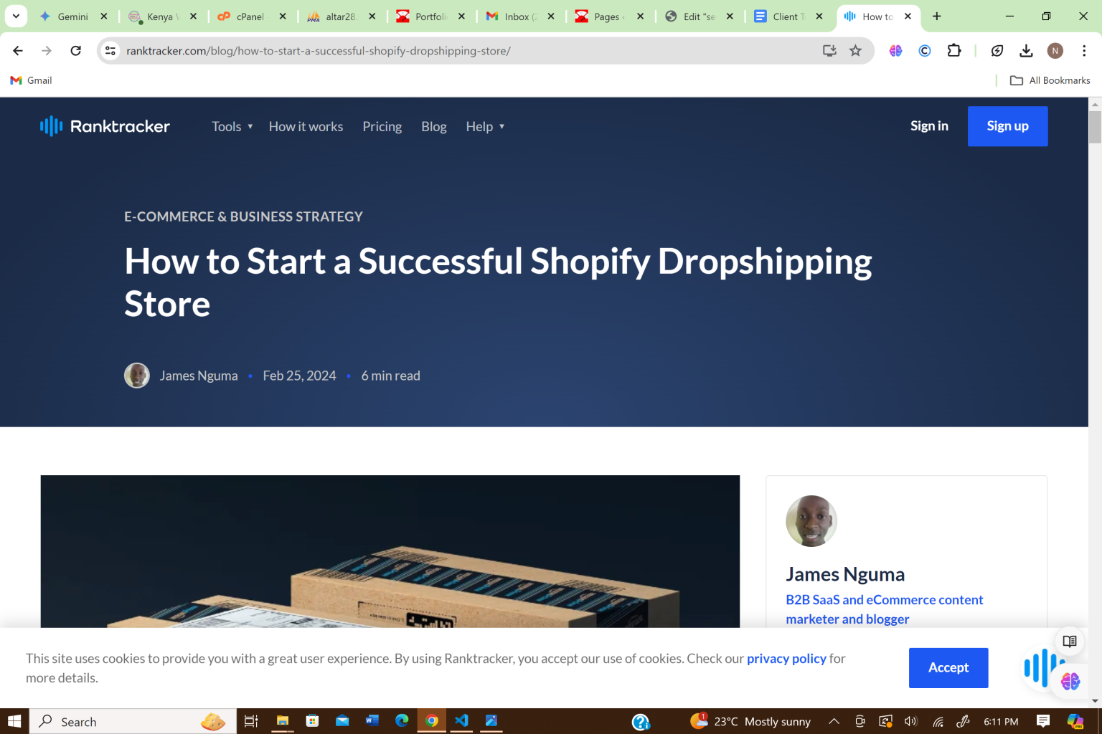Click the address bar URL

click(319, 51)
